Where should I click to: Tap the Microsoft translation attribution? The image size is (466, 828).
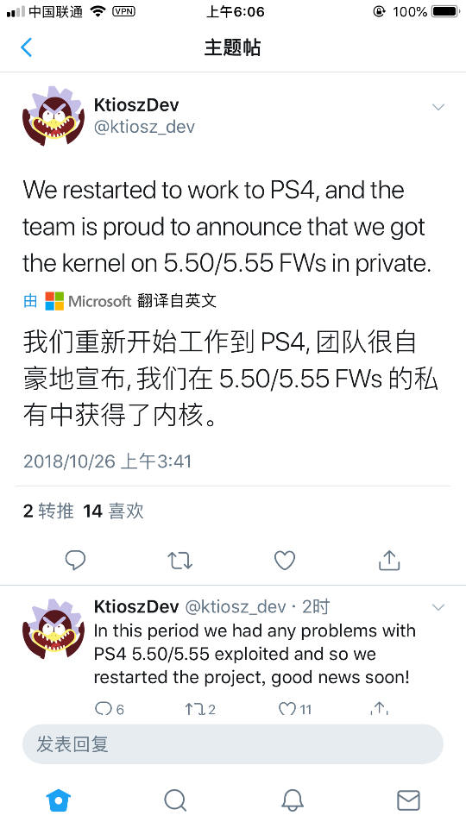(x=120, y=301)
